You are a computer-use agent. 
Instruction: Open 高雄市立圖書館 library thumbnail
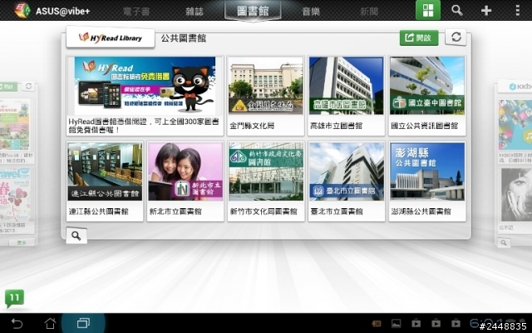[347, 85]
